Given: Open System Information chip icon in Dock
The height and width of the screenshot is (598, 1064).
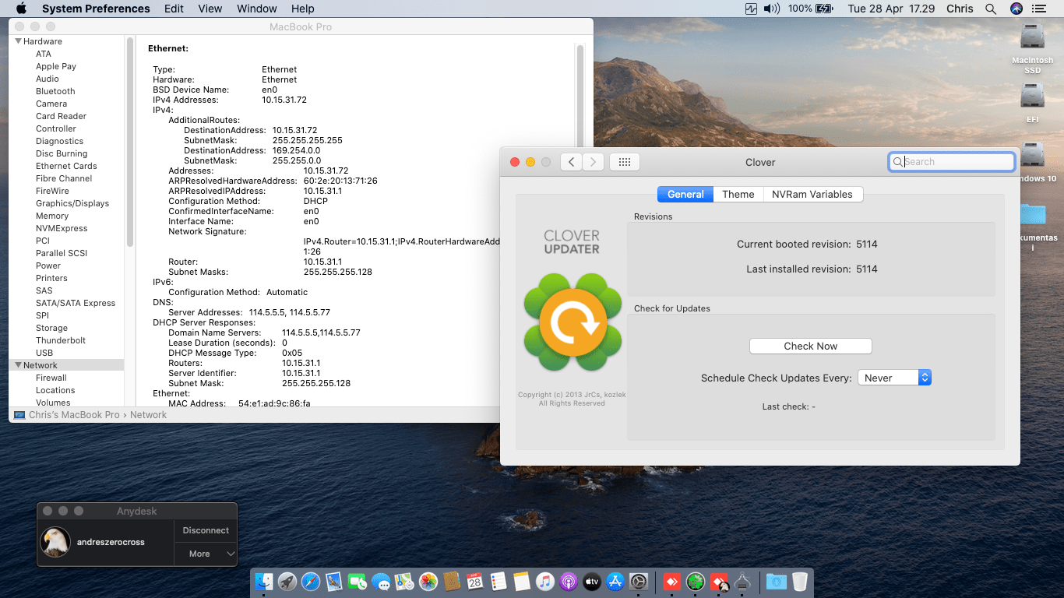Looking at the screenshot, I should tap(743, 581).
